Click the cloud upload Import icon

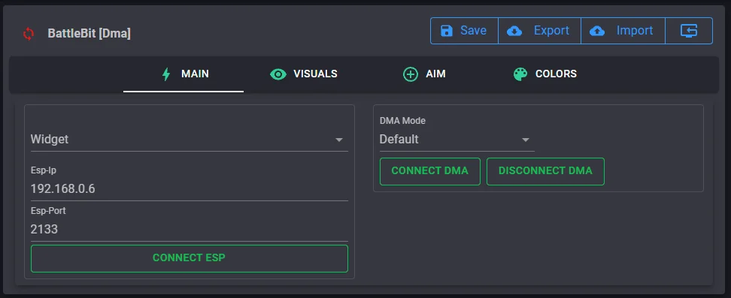coord(597,31)
